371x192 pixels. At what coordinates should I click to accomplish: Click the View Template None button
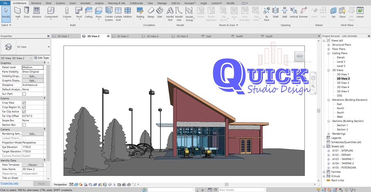click(x=32, y=165)
